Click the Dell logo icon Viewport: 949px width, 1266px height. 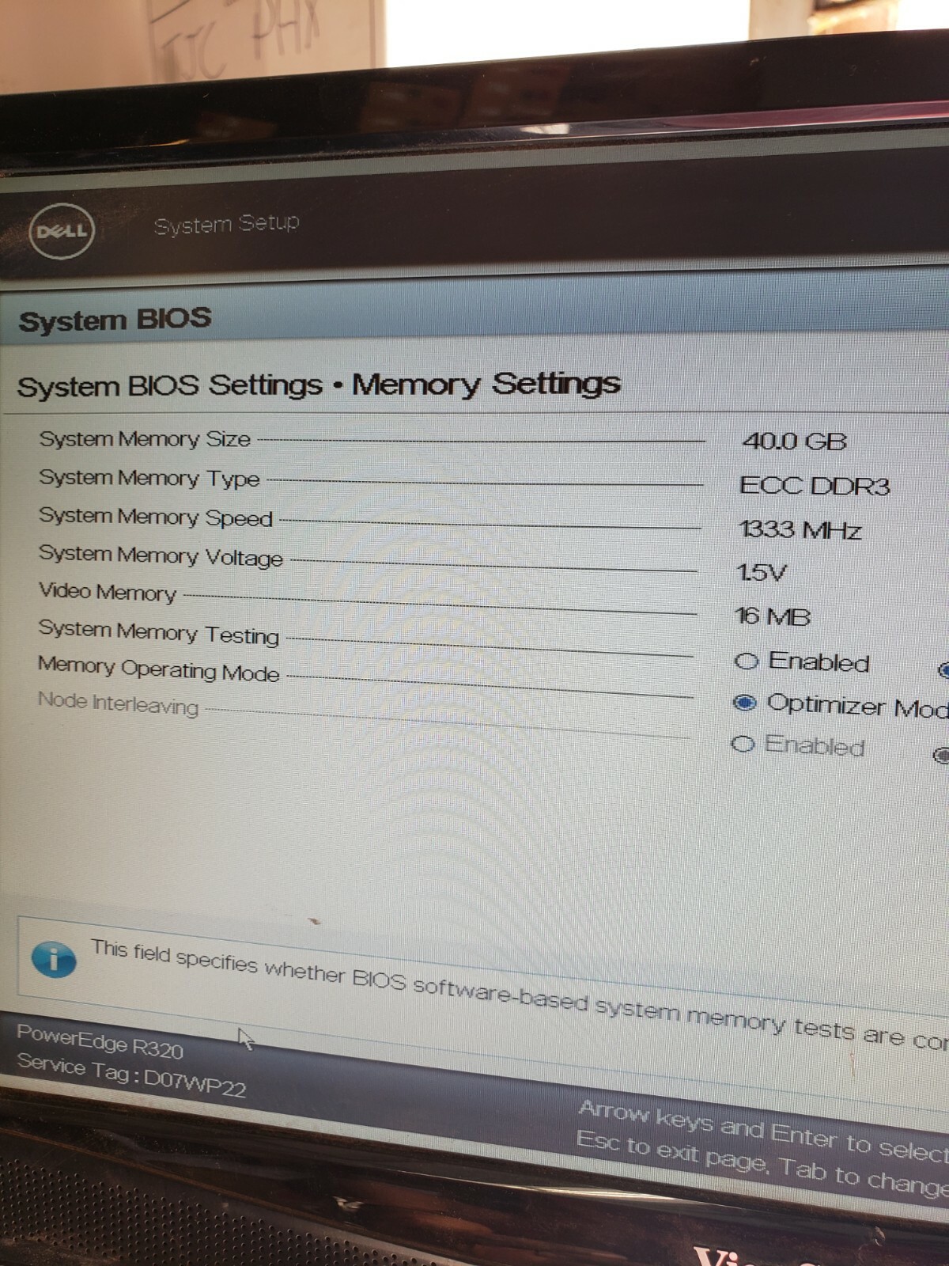62,230
